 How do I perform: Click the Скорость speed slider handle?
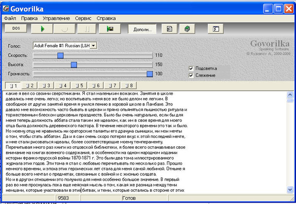(60, 55)
